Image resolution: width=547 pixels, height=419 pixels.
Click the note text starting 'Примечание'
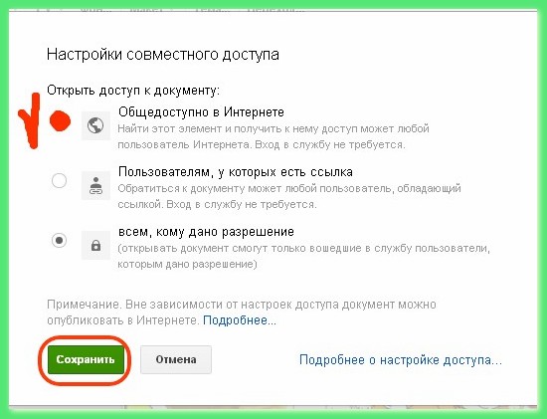point(242,313)
